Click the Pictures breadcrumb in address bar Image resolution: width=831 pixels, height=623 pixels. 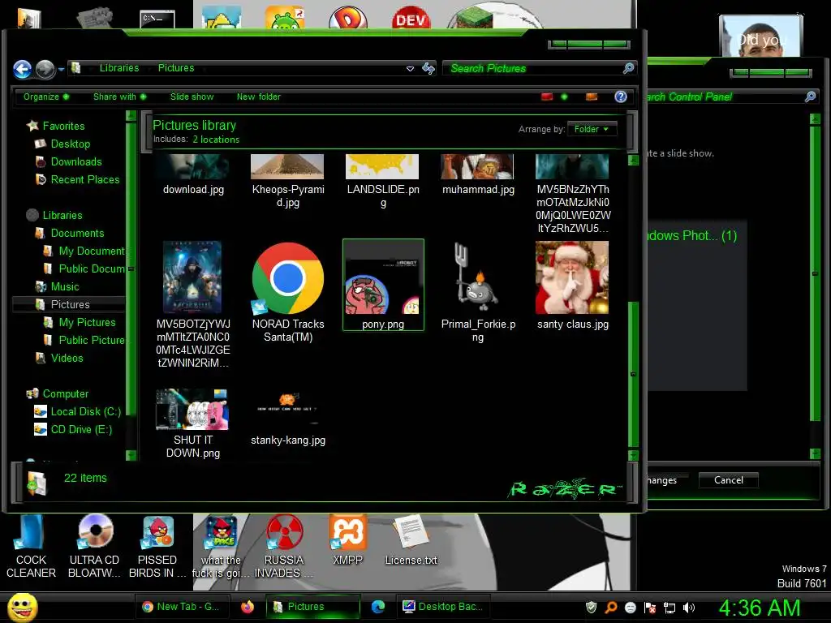click(176, 68)
